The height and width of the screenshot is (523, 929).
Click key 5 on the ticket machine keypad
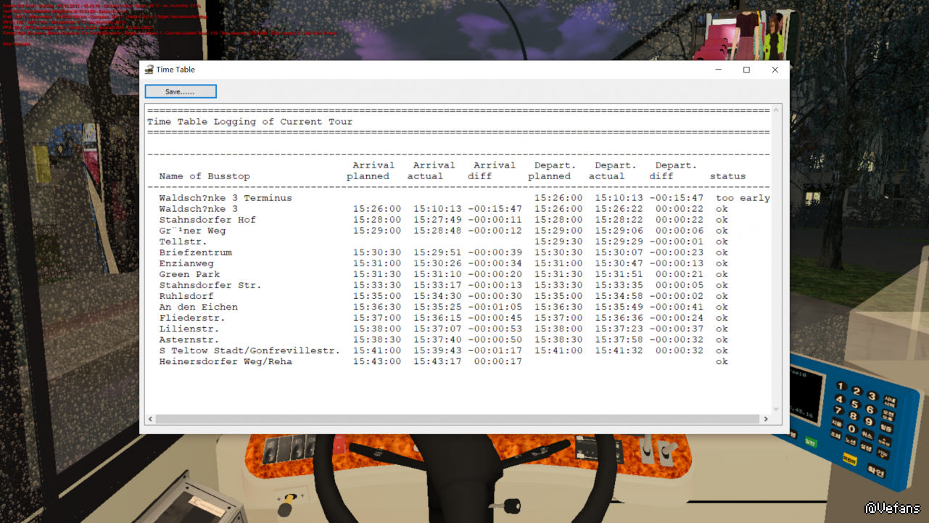tap(854, 405)
